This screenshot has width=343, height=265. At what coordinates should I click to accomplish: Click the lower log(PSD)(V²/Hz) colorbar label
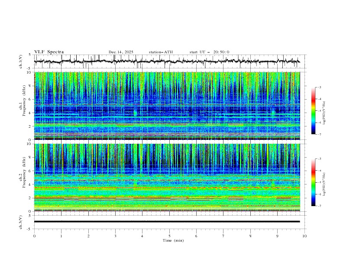324,184
